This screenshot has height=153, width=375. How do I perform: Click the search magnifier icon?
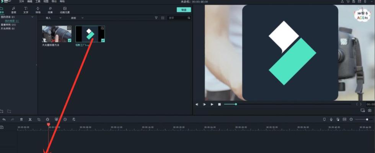pyautogui.click(x=189, y=18)
